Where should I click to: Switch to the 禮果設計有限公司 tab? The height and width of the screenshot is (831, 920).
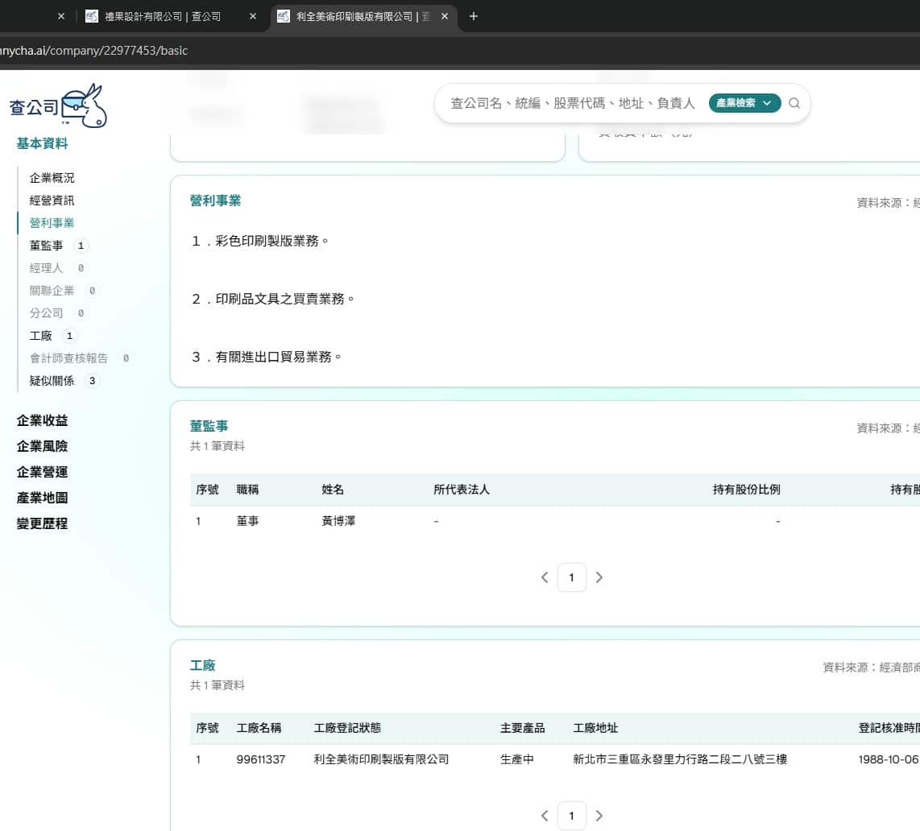[x=163, y=16]
